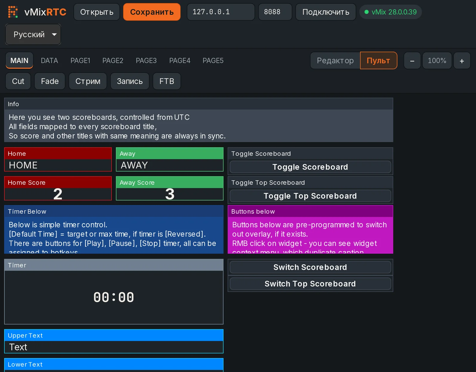Open the PAGE1 tab
The height and width of the screenshot is (372, 476).
click(80, 61)
